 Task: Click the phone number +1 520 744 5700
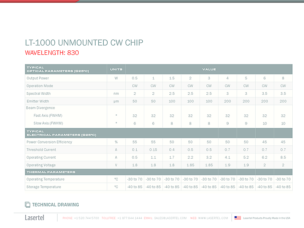click(x=86, y=218)
